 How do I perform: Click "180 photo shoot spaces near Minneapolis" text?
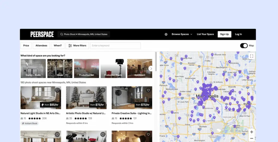[53, 83]
